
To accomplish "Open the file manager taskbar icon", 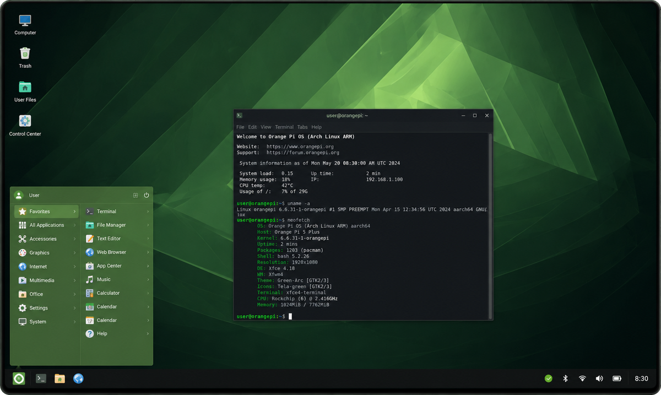I will 59,378.
